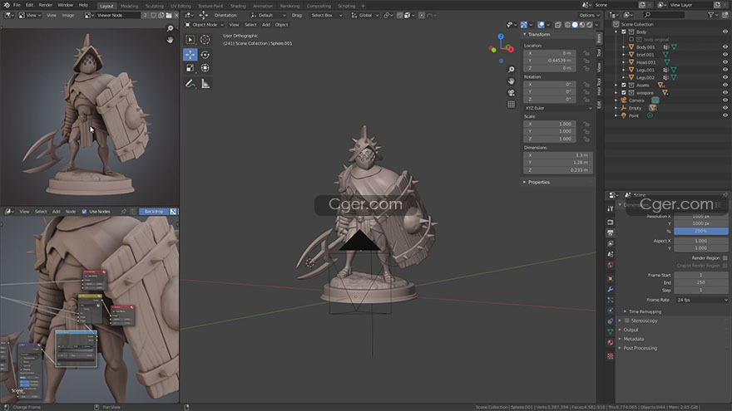This screenshot has width=732, height=411.
Task: Click the viewport pan hand icon
Action: tap(512, 81)
